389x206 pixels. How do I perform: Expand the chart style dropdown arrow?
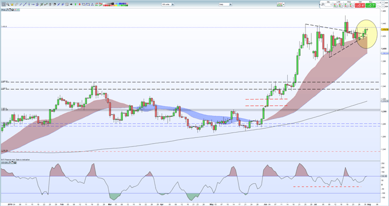(284, 5)
